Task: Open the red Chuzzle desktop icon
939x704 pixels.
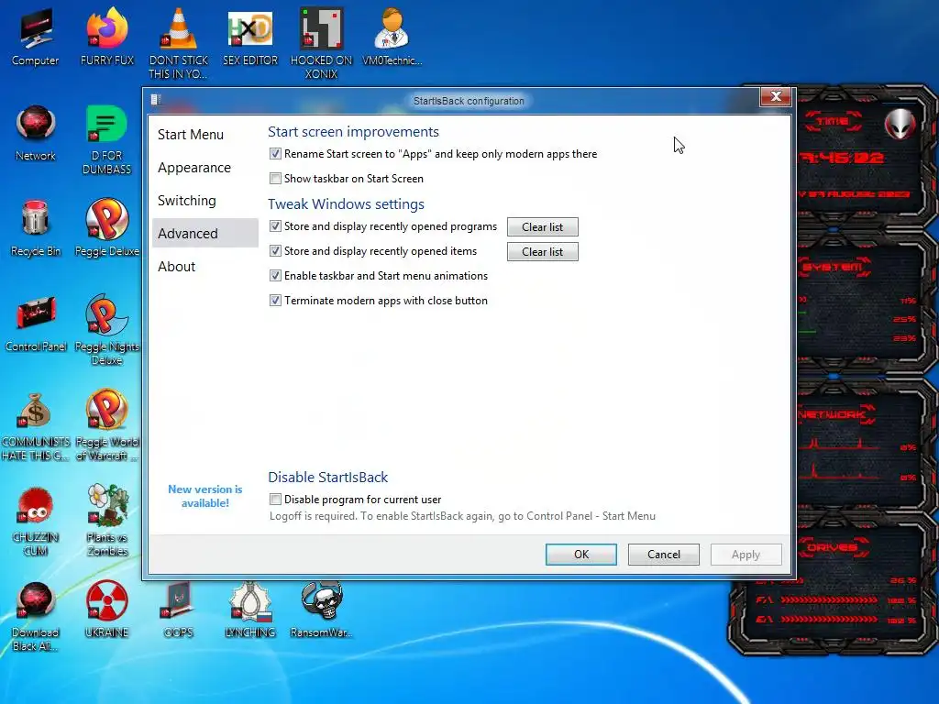Action: coord(36,521)
